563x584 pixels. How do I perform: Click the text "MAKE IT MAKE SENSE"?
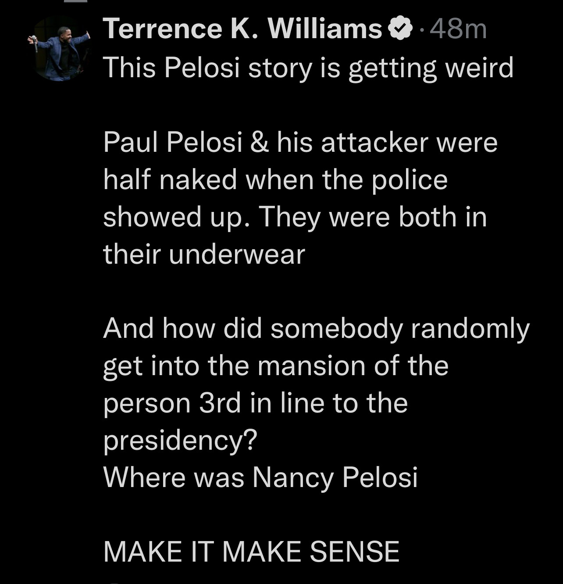pyautogui.click(x=251, y=551)
